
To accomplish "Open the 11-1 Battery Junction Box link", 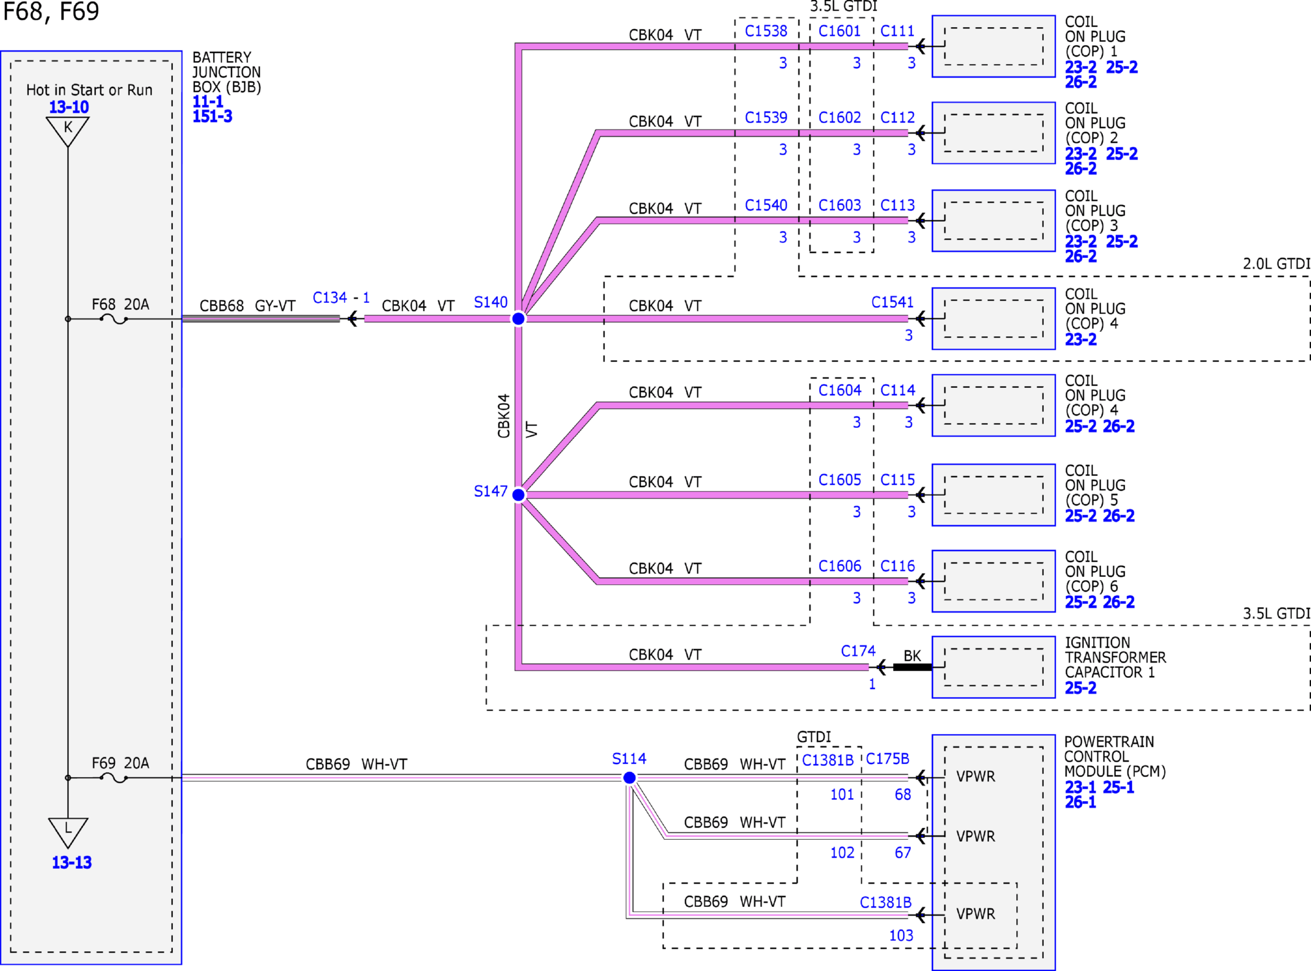I will point(207,102).
